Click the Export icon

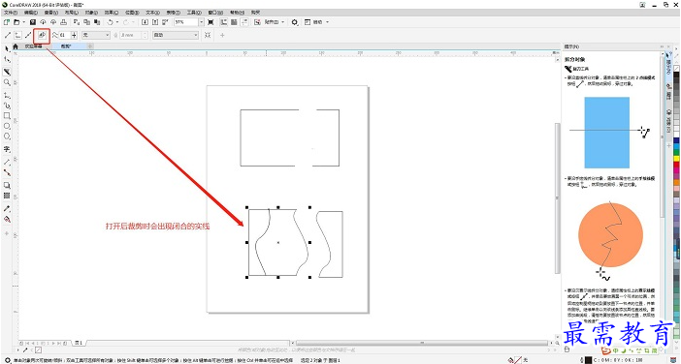(x=154, y=21)
